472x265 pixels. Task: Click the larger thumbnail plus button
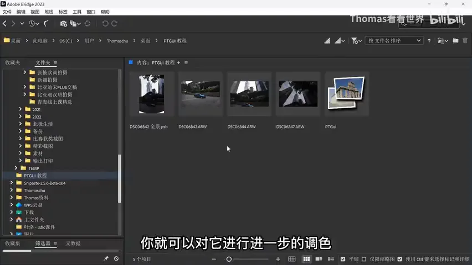click(278, 259)
